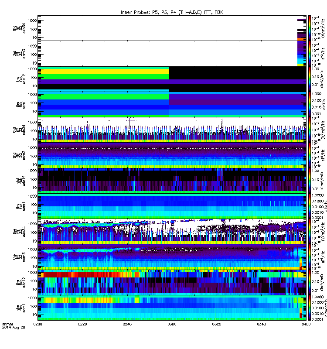
Task: Click the 1000 tick of thd fbk scm1 panel
Action: pyautogui.click(x=32, y=196)
